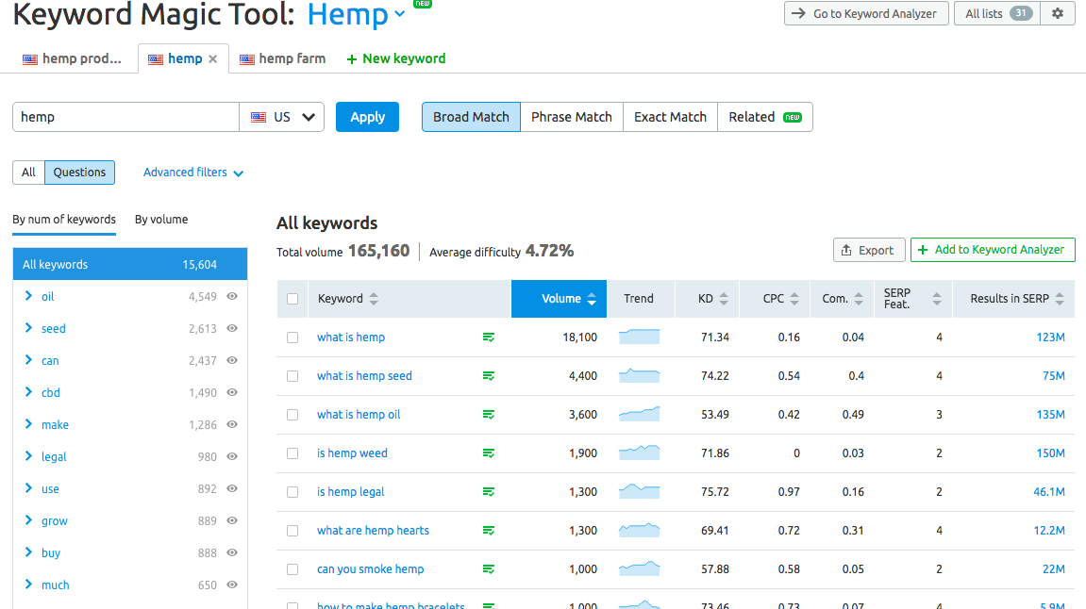Toggle eye icon for oil group
Screen dimensions: 1086x609
point(233,296)
